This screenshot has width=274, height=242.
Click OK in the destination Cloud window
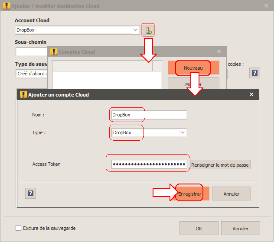pos(199,229)
